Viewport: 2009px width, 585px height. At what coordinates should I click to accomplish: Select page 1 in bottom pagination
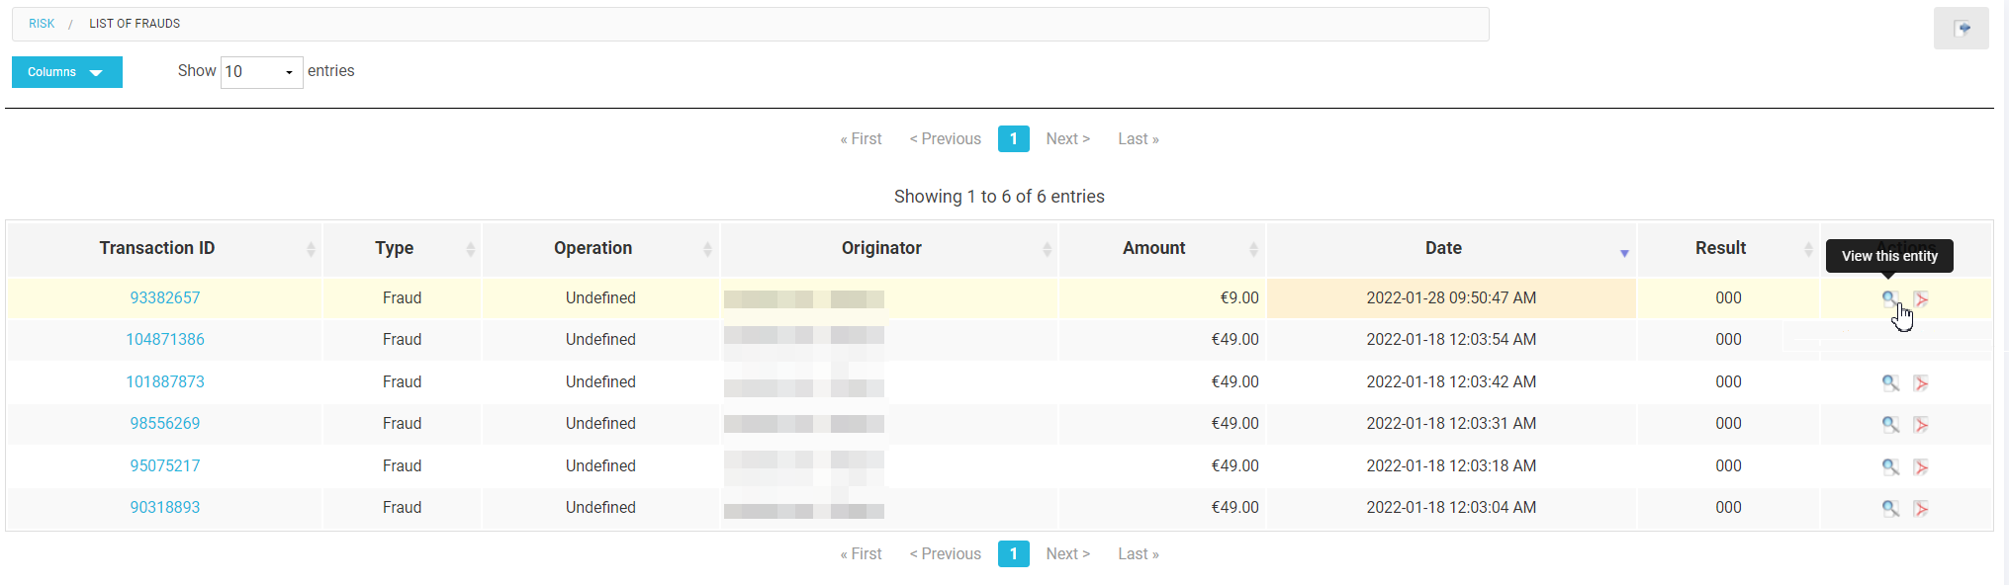[x=1014, y=554]
